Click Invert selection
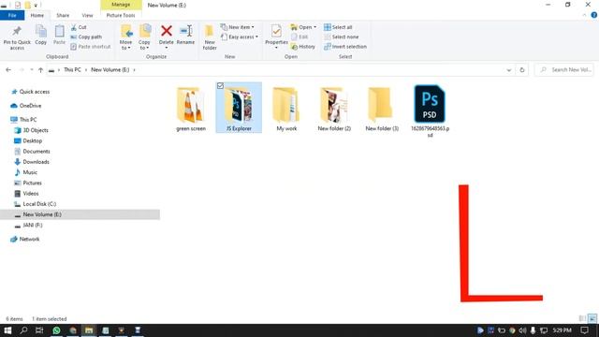 click(345, 47)
